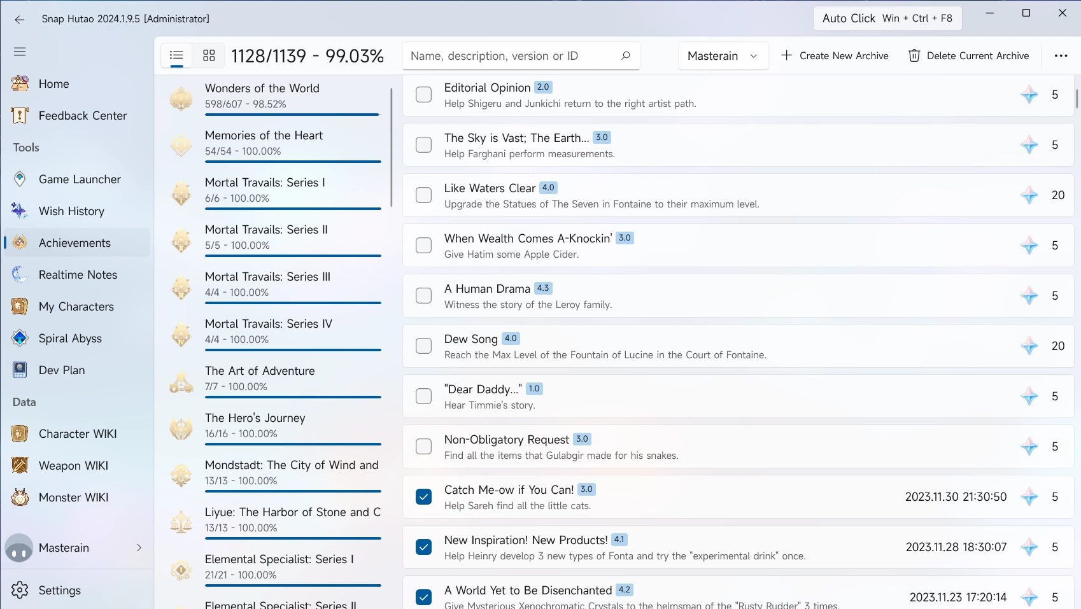Launch the Game Launcher icon
This screenshot has width=1081, height=609.
point(20,179)
